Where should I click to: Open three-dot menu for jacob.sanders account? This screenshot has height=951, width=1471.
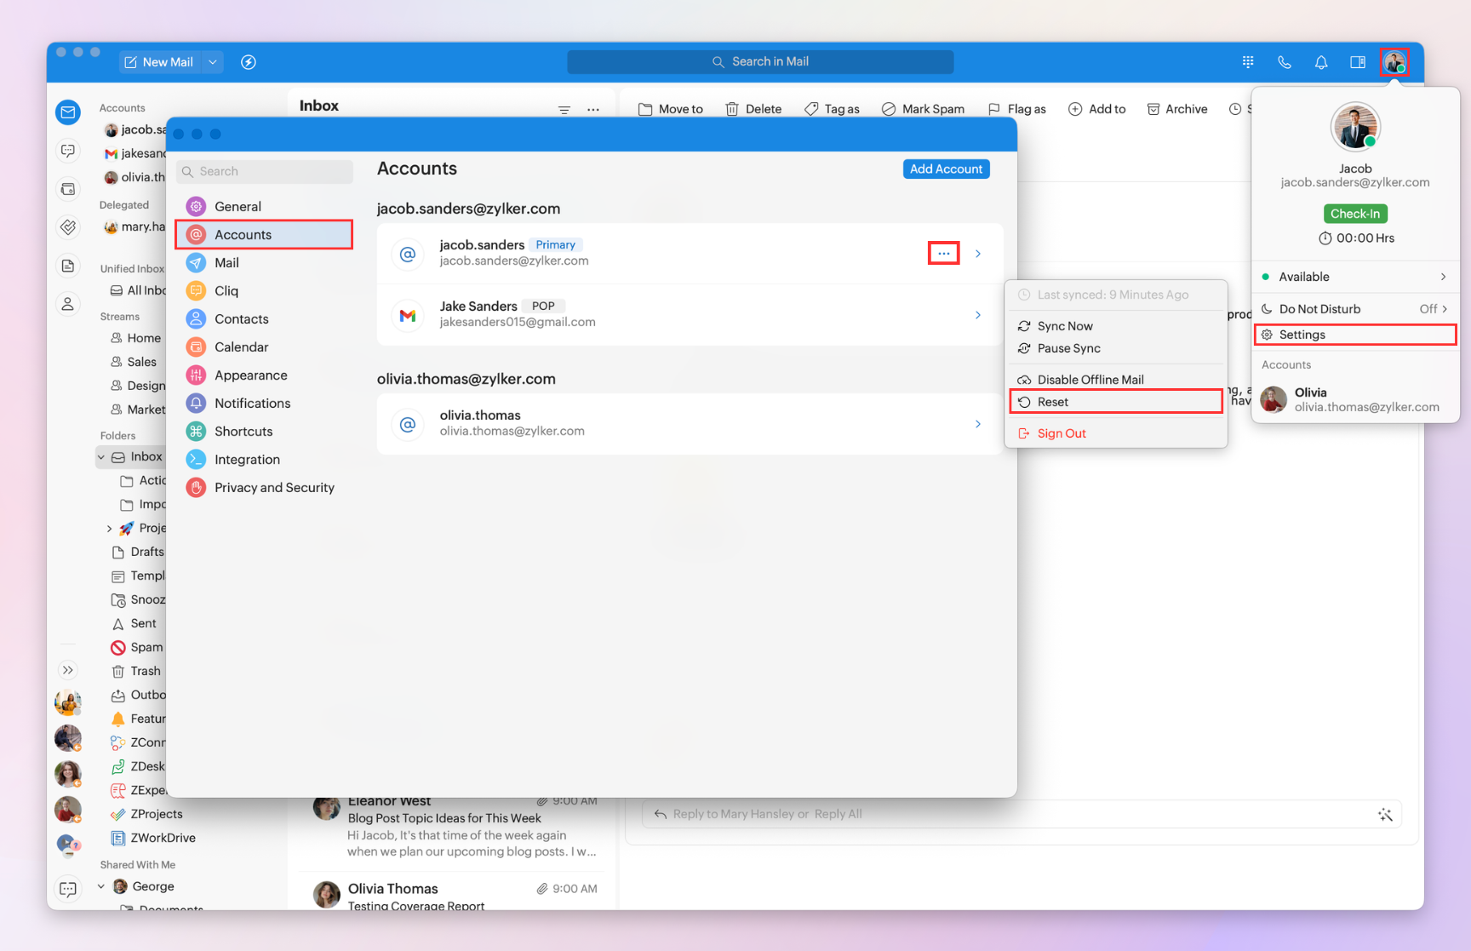[944, 254]
